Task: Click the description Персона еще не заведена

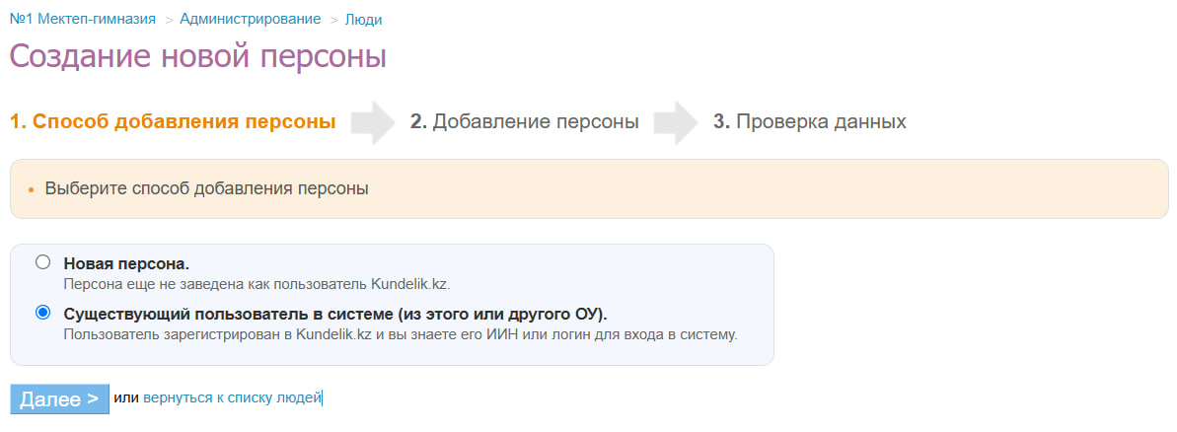Action: pos(256,284)
